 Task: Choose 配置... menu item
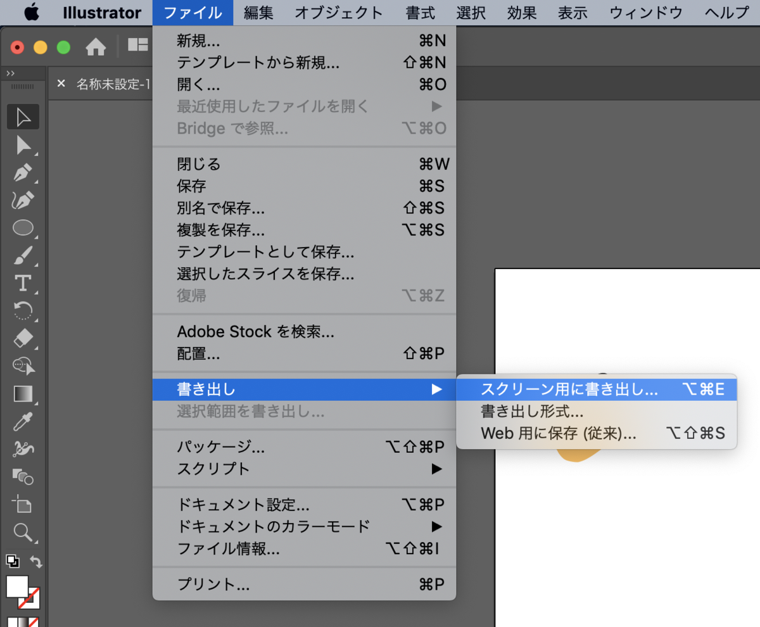click(304, 353)
